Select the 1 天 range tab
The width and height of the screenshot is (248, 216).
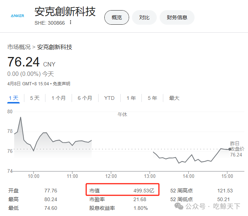13,98
